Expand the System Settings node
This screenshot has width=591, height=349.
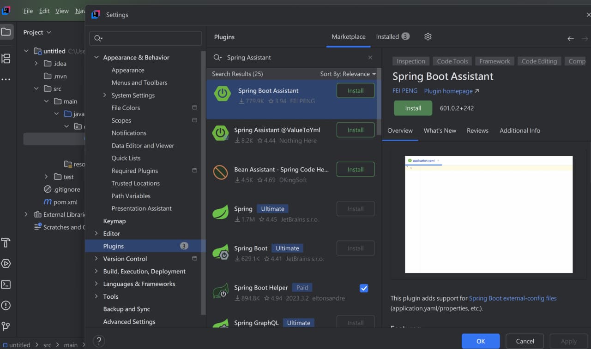pos(105,95)
